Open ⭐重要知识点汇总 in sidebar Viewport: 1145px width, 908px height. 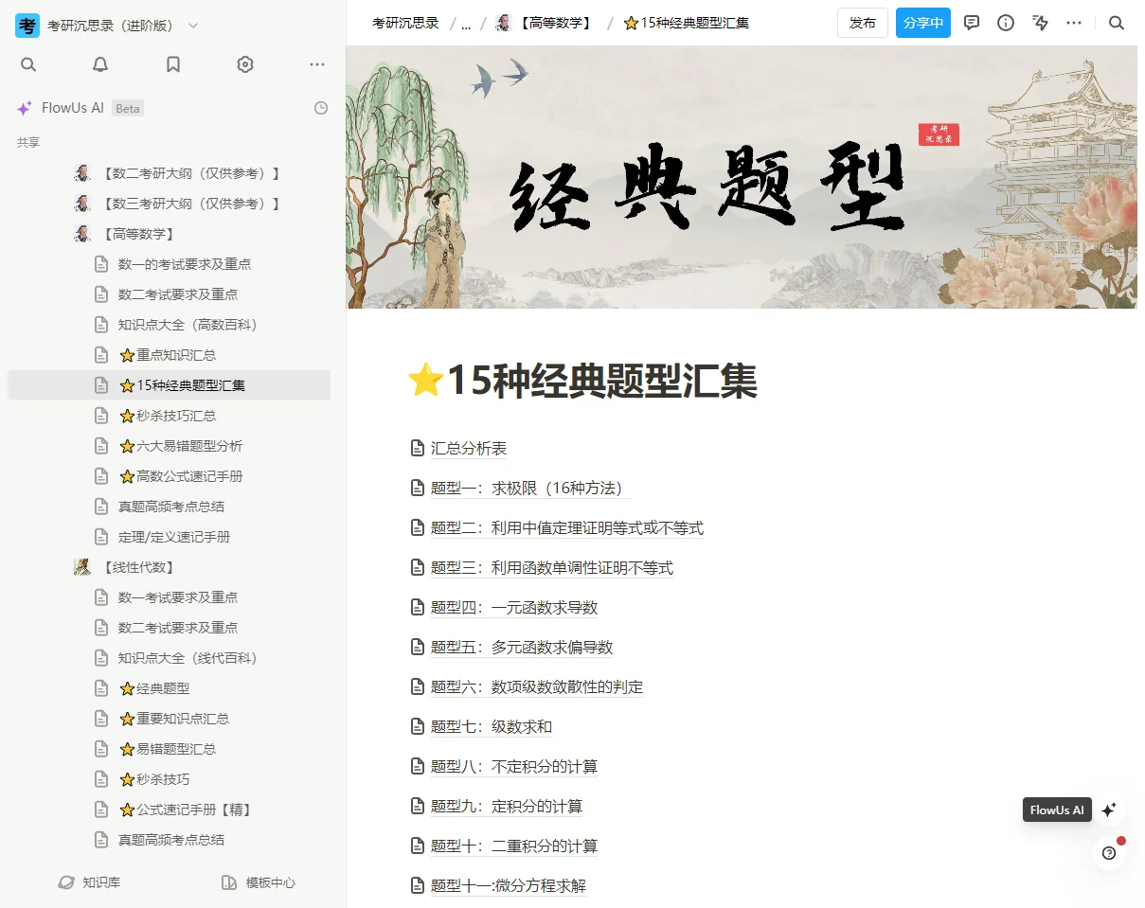pyautogui.click(x=174, y=719)
